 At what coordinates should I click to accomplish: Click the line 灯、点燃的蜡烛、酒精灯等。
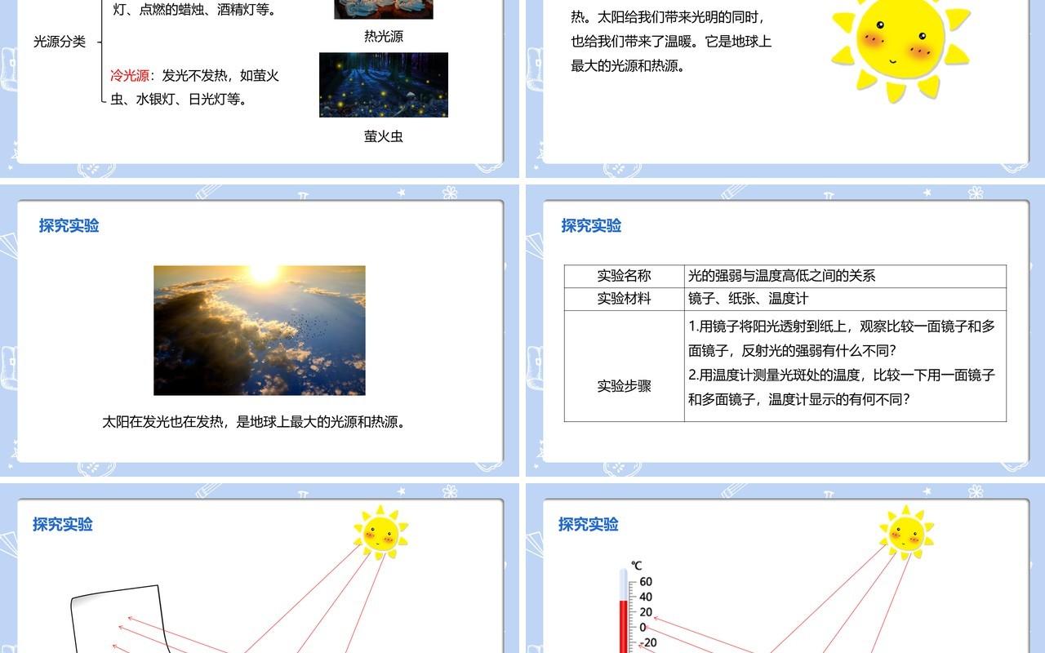(x=193, y=11)
